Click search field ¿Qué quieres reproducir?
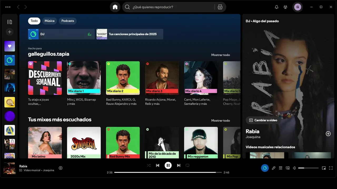 (174, 7)
